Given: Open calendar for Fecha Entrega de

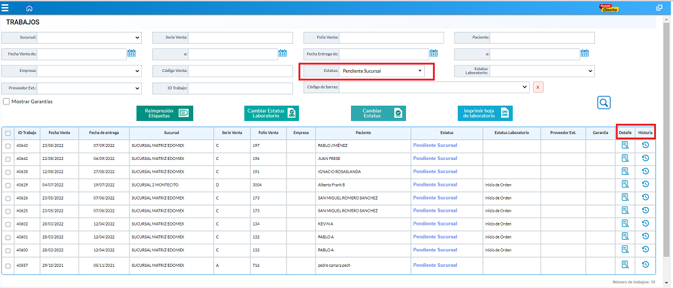Looking at the screenshot, I should [x=434, y=53].
